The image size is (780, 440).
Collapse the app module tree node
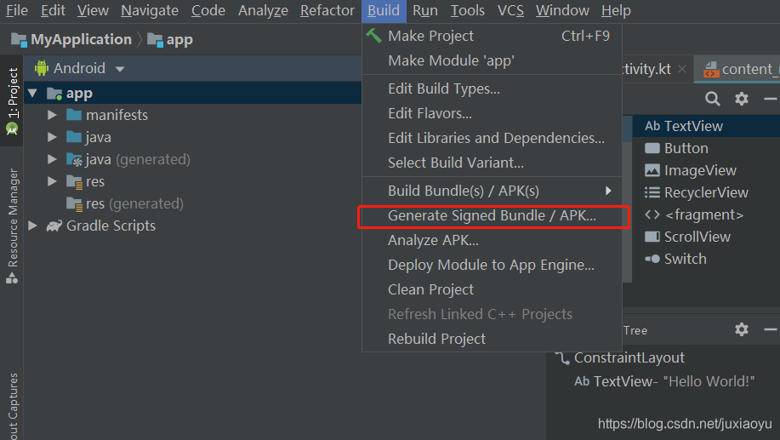33,93
